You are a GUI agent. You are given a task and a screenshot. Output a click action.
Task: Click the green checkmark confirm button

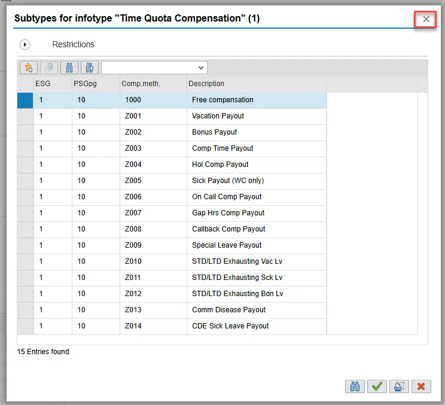tap(376, 386)
